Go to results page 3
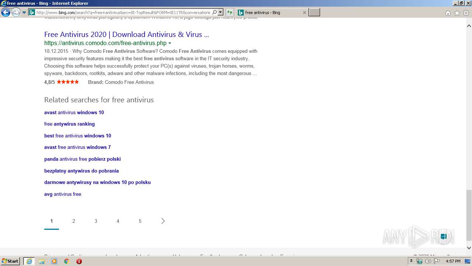The width and height of the screenshot is (472, 266). coord(96,221)
